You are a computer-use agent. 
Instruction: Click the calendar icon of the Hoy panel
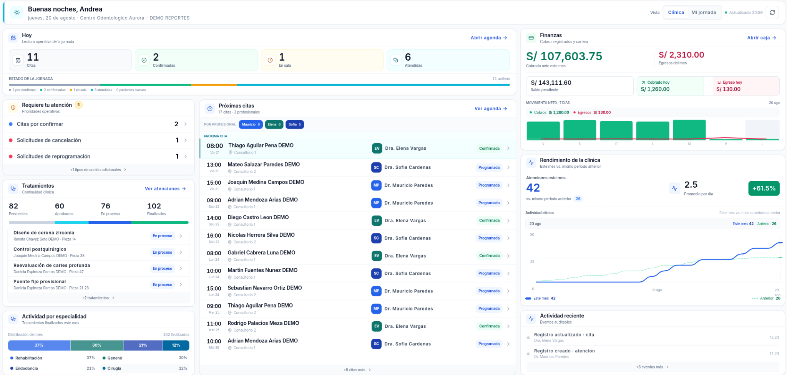[x=13, y=38]
